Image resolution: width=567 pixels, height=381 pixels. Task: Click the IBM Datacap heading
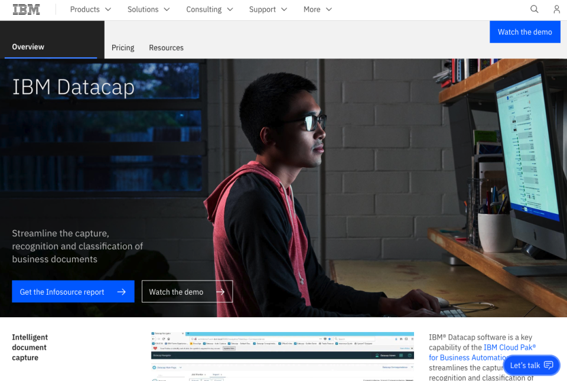[x=73, y=87]
